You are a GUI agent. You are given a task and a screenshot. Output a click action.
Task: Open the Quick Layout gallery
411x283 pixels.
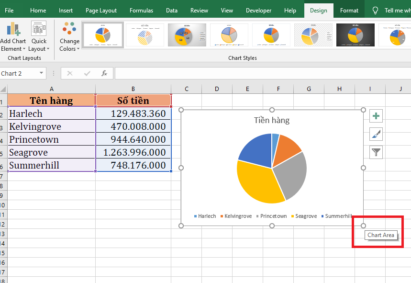coord(39,36)
